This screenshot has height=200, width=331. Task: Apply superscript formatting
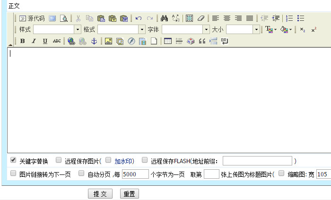(314, 30)
